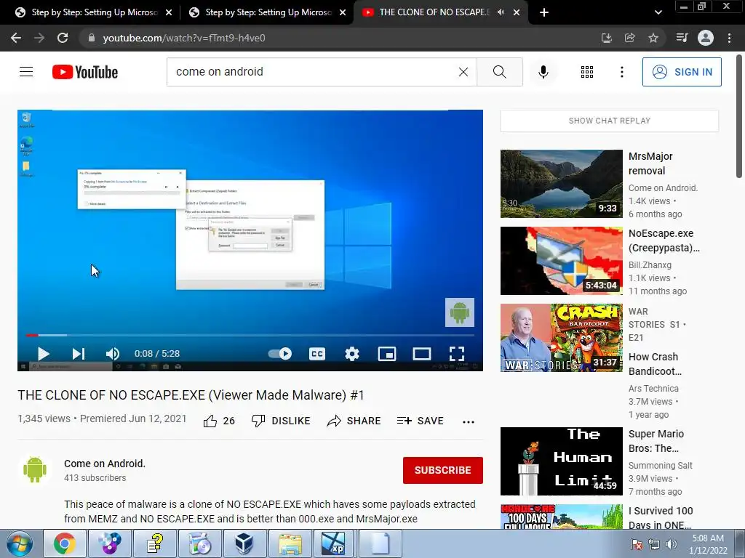Click the SIGN IN button
Viewport: 745px width, 558px height.
[681, 72]
